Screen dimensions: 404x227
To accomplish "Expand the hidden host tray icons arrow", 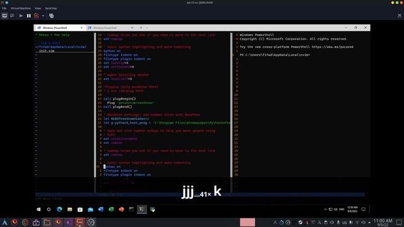I will (x=369, y=223).
